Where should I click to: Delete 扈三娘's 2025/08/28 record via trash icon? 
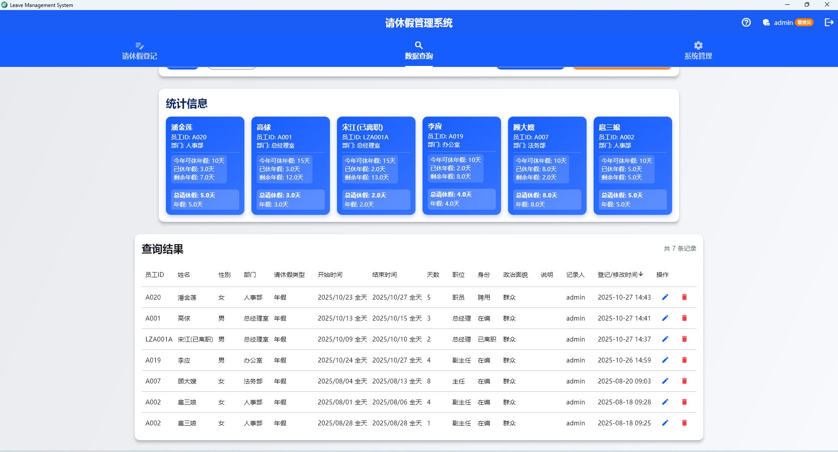pyautogui.click(x=684, y=423)
